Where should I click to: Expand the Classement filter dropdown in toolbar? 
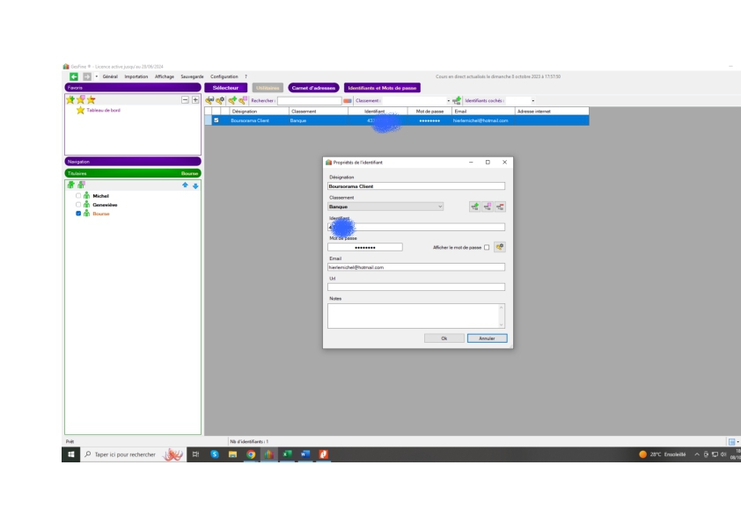tap(447, 100)
